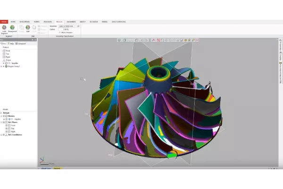Click the Viewpoint tab button
The image size is (283, 189).
(x=21, y=43)
